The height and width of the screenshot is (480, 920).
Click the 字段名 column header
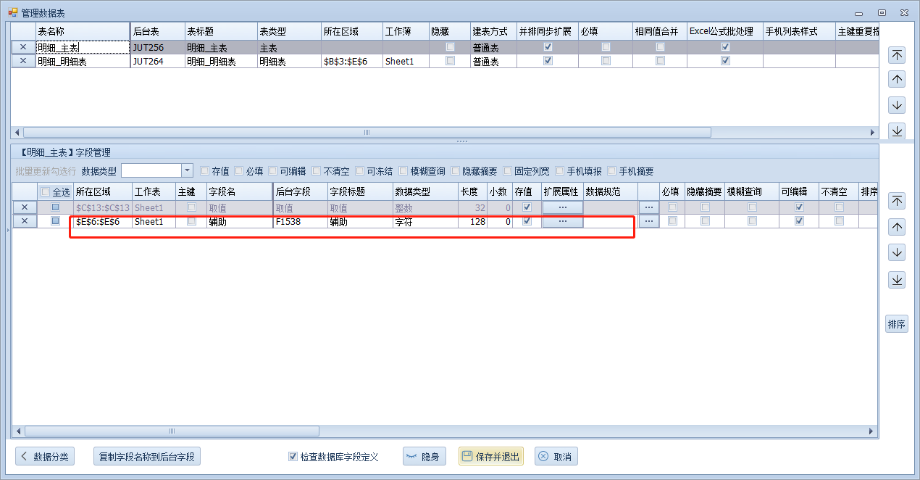(239, 192)
